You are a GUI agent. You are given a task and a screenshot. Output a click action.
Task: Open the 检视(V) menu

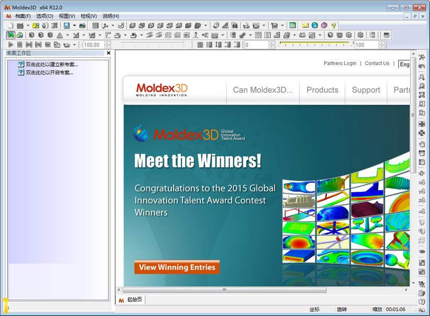[89, 16]
